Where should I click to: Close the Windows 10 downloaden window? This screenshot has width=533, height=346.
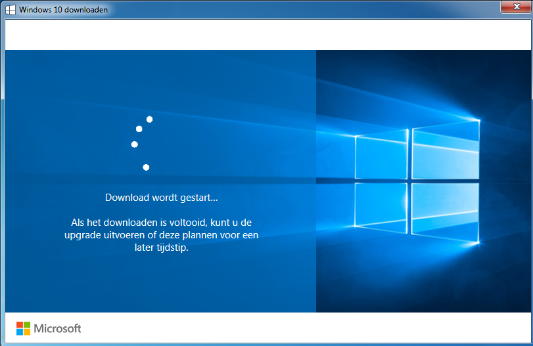517,7
